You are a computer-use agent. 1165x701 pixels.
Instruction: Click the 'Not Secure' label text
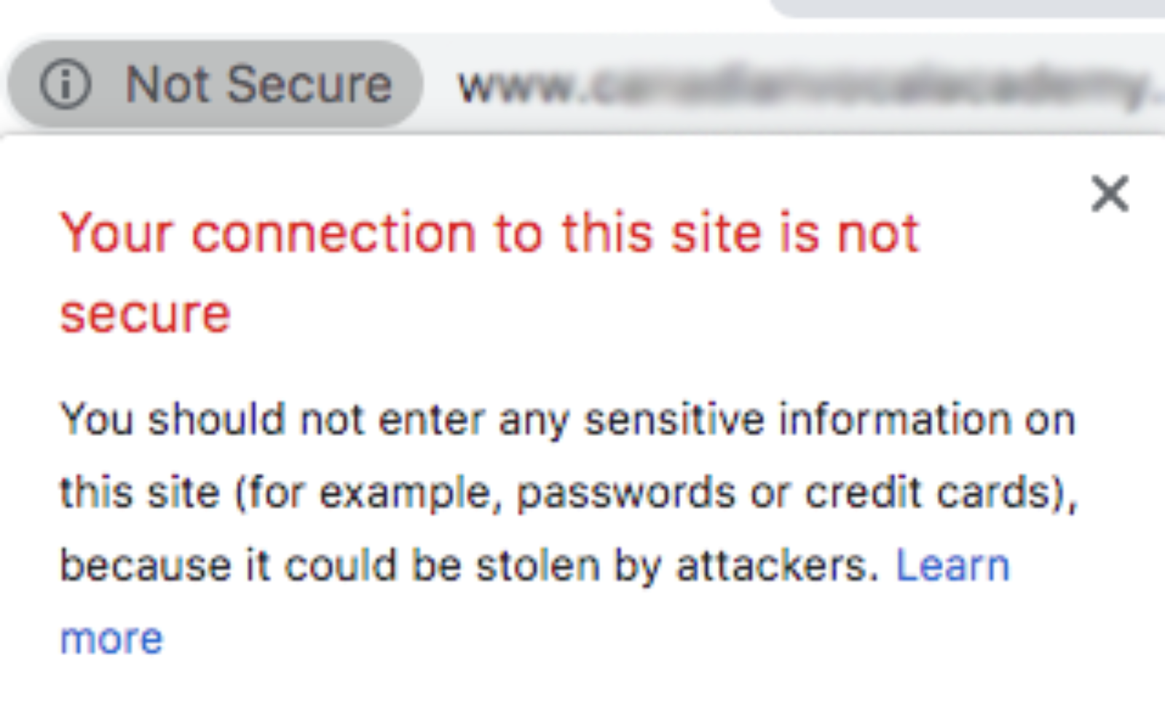(x=258, y=84)
